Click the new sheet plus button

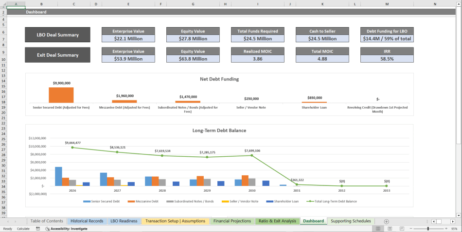coord(387,221)
